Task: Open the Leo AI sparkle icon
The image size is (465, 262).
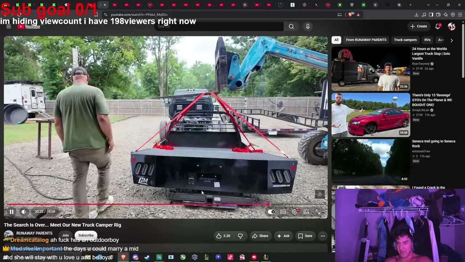Action: (x=445, y=15)
